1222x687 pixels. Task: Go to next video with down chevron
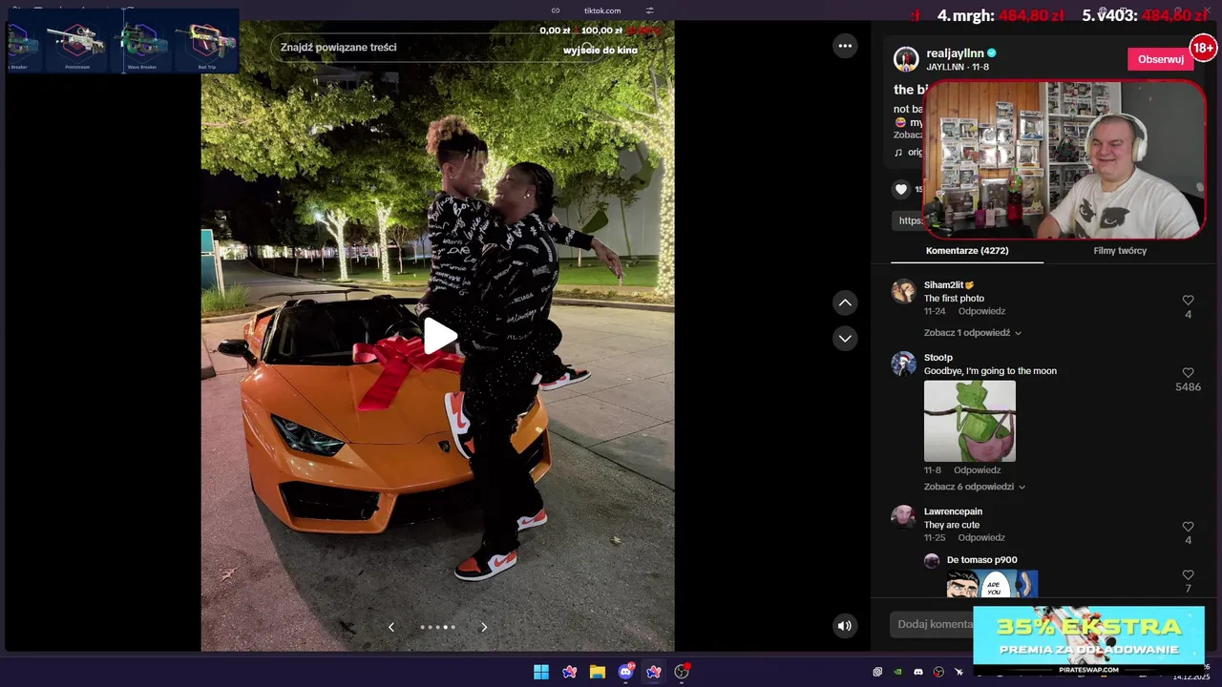[845, 338]
